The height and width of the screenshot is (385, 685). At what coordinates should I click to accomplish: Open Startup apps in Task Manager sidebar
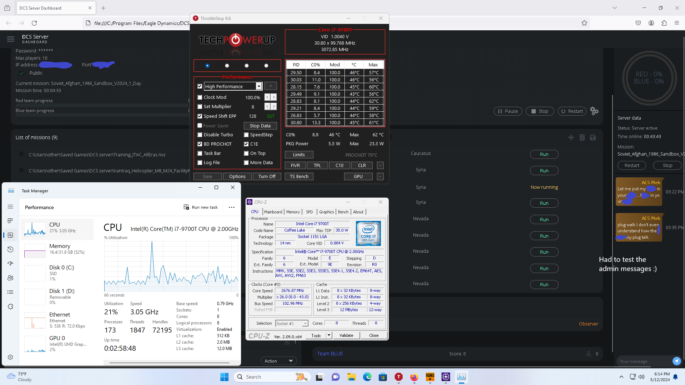coord(10,264)
